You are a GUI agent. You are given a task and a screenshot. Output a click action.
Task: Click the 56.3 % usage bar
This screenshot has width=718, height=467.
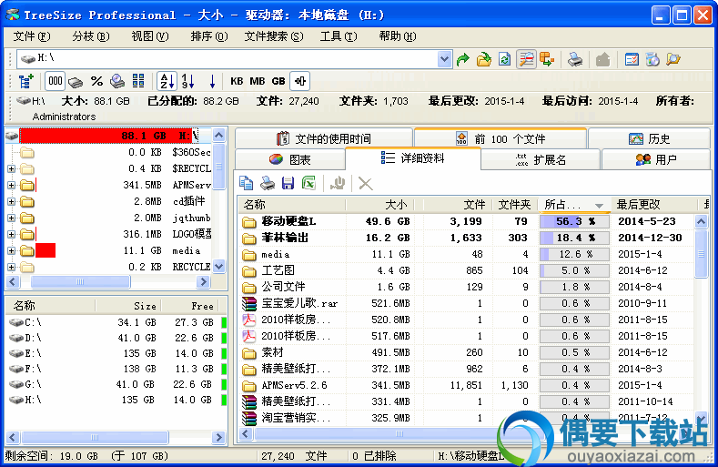(574, 221)
